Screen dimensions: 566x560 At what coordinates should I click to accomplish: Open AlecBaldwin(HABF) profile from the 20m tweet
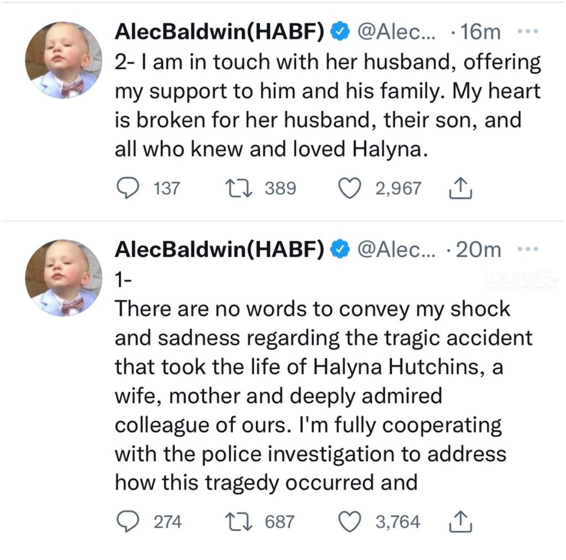(220, 249)
